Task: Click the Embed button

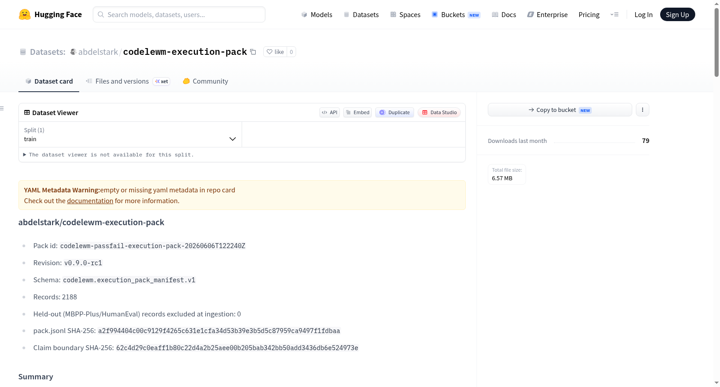Action: pyautogui.click(x=358, y=112)
